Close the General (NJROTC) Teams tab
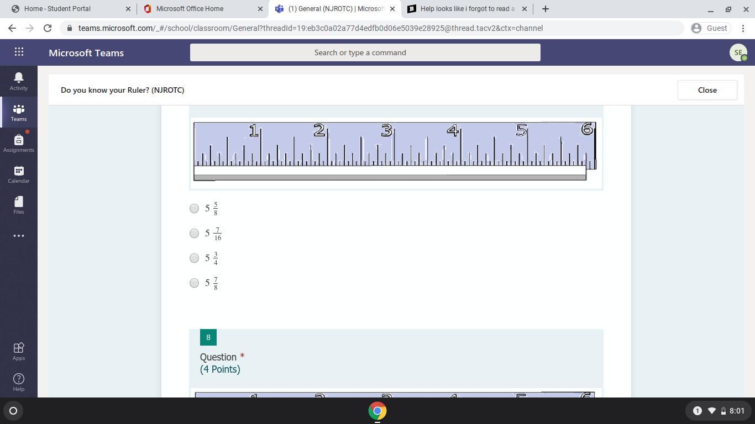Screen dimensions: 755x424 (x=392, y=9)
